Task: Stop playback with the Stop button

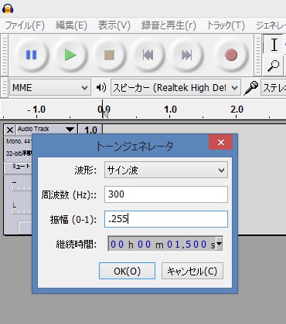Action: 109,55
